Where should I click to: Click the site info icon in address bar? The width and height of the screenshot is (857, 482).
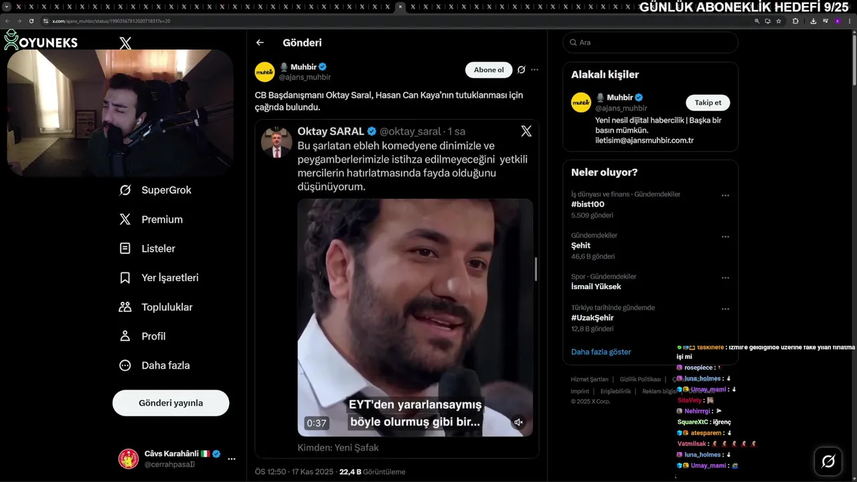pos(46,21)
